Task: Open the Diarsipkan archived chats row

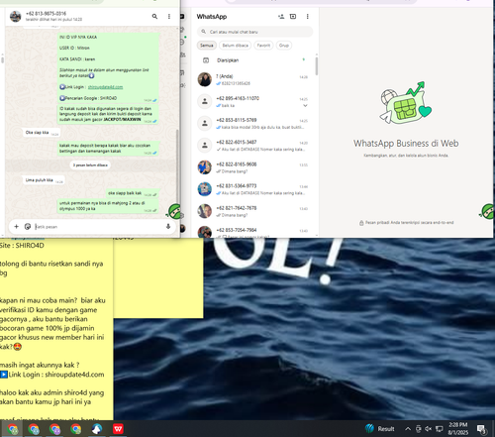Action: (x=254, y=60)
